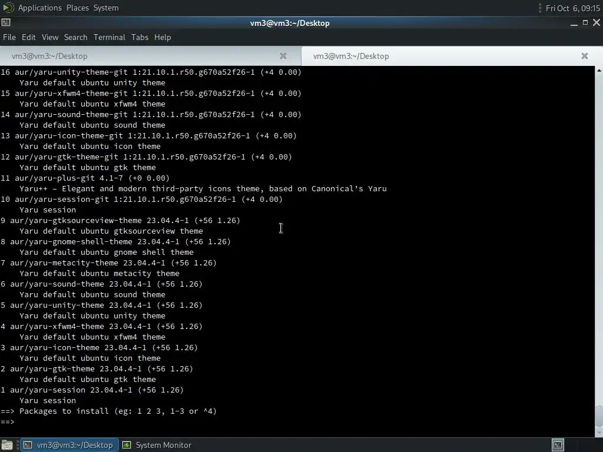Open the View menu

50,37
